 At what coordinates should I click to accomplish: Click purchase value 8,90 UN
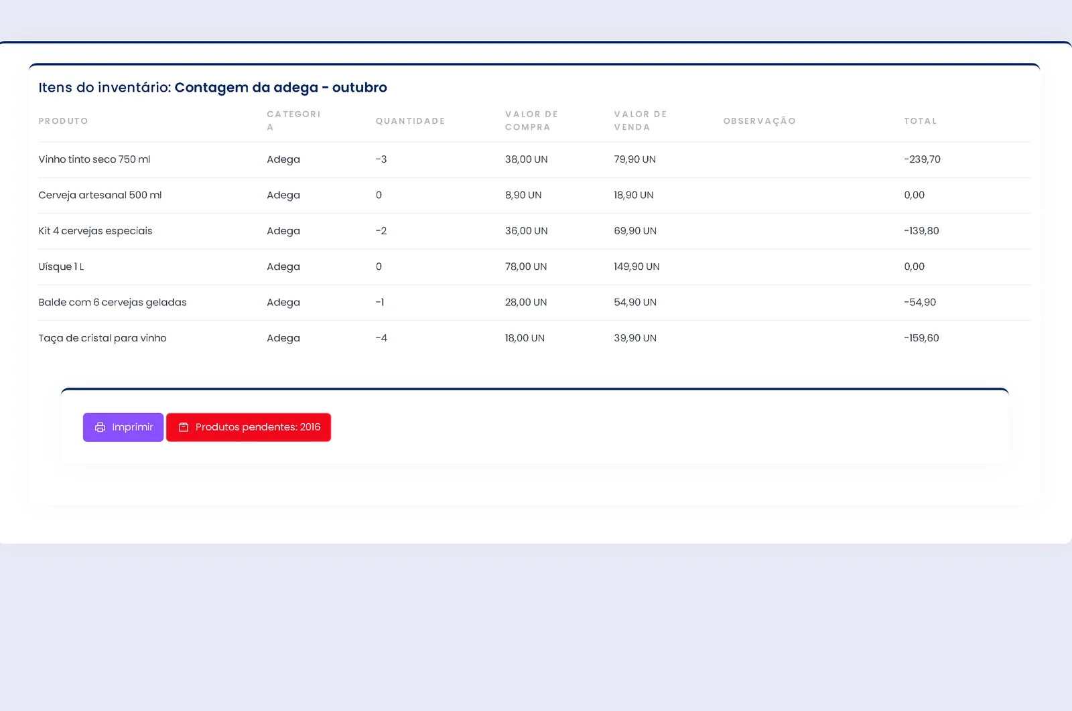[523, 195]
